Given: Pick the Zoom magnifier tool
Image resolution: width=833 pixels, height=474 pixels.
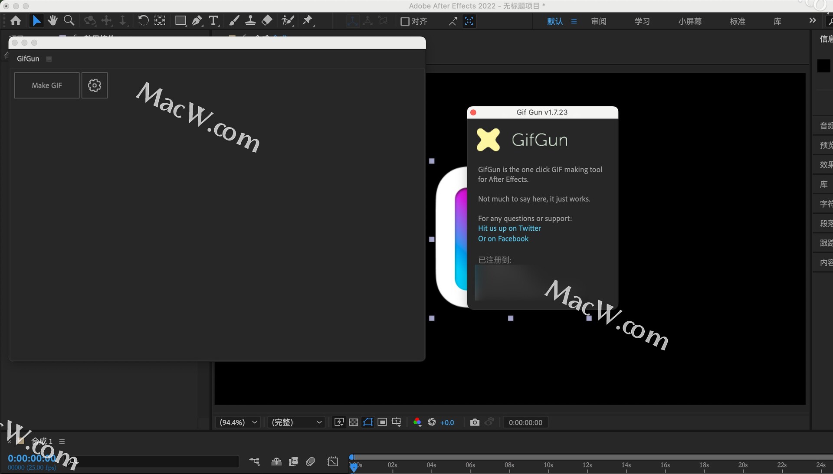Looking at the screenshot, I should [x=69, y=20].
